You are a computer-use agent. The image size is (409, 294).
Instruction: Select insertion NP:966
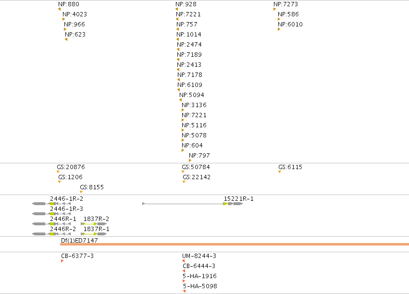click(x=65, y=29)
